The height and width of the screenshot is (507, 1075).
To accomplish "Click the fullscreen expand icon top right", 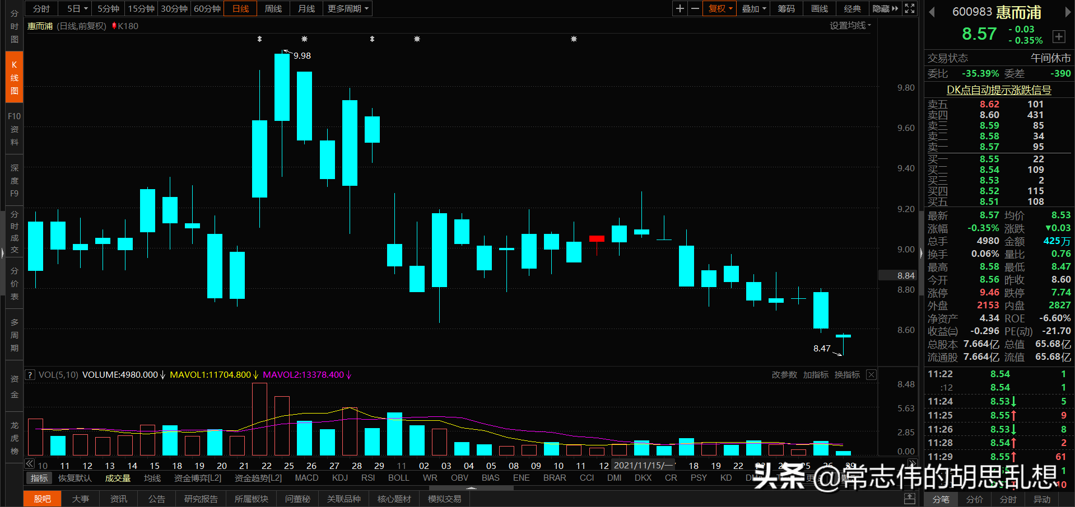I will click(x=909, y=8).
